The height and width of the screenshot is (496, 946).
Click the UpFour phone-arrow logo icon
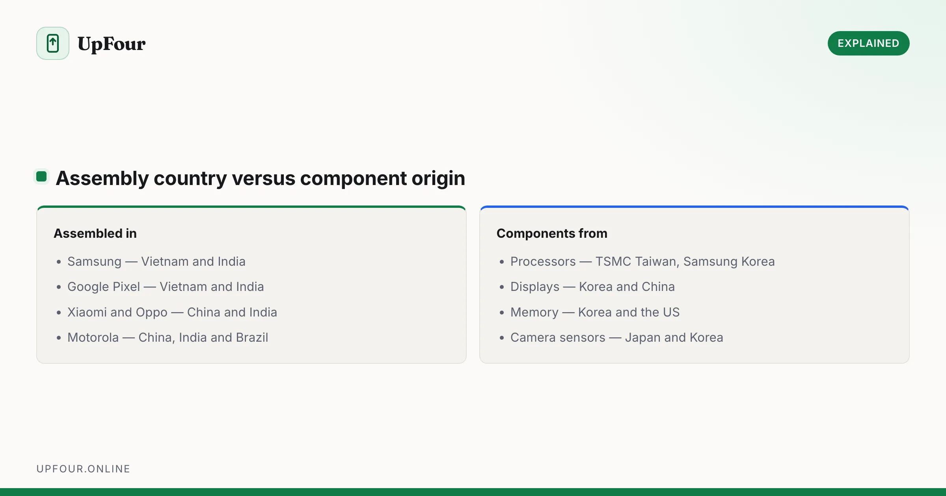(53, 43)
